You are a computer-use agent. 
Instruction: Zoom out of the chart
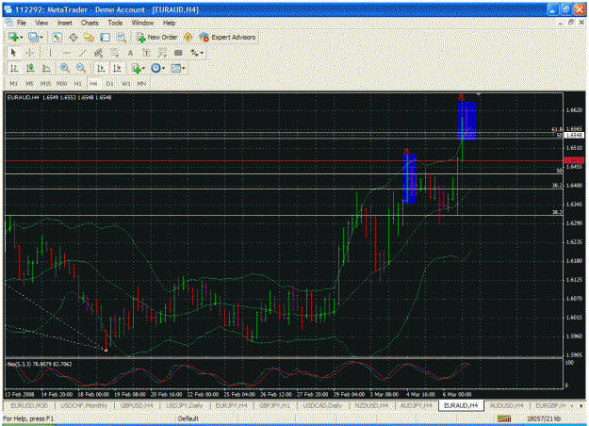(x=81, y=68)
